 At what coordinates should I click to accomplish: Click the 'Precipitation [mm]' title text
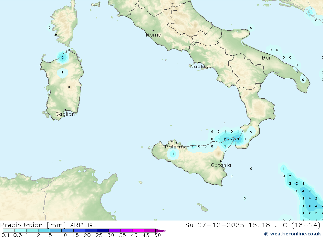[33, 225]
